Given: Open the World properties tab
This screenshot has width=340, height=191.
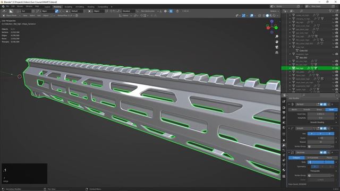Looking at the screenshot, I should 284,128.
